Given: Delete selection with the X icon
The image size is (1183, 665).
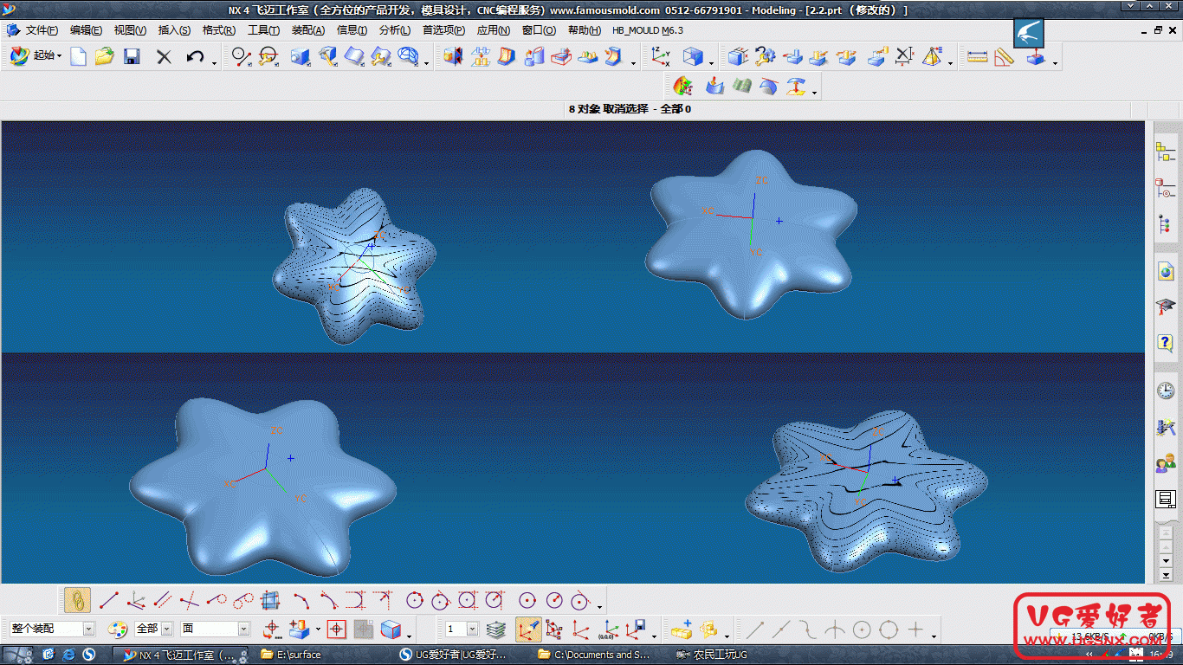Looking at the screenshot, I should click(x=164, y=57).
